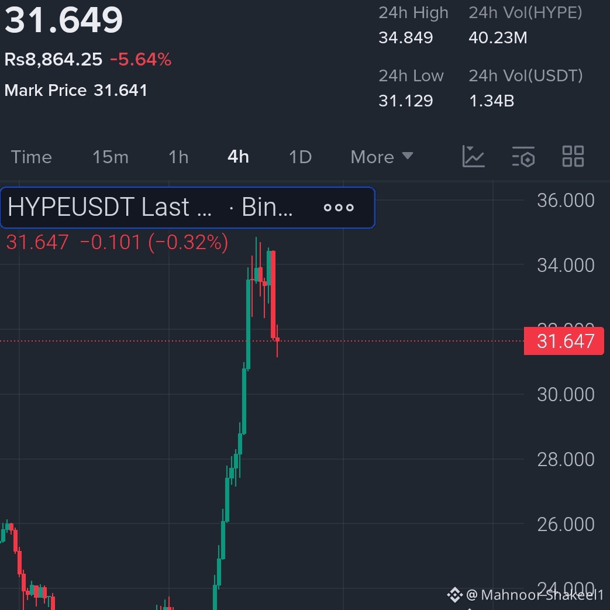Click 24h High value 34.849
Image resolution: width=610 pixels, height=610 pixels.
[x=406, y=38]
